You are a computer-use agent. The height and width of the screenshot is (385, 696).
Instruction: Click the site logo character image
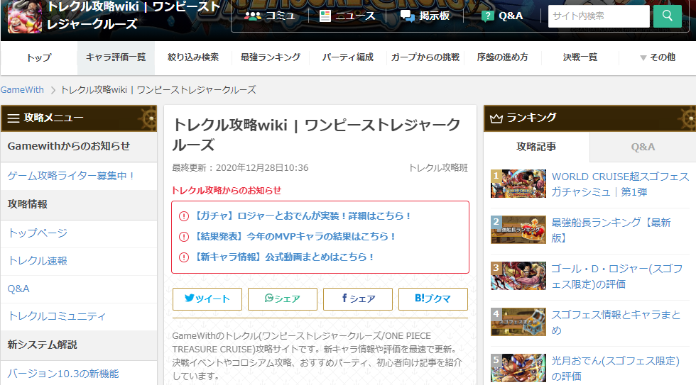25,16
